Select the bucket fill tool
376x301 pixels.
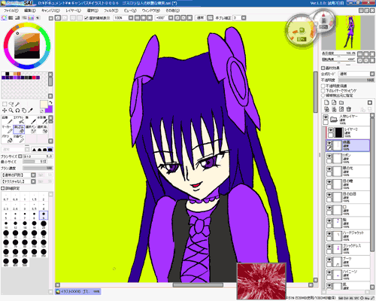click(10, 138)
